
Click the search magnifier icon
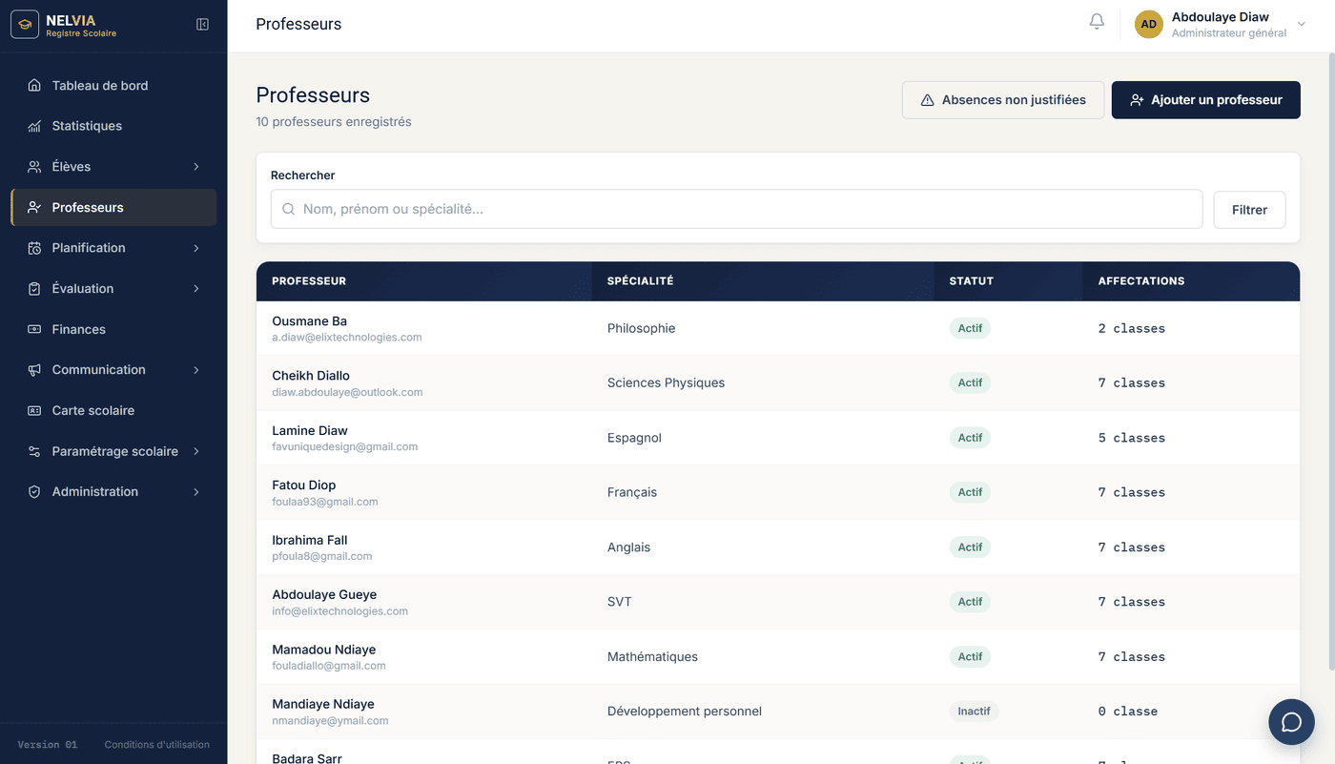pos(288,209)
